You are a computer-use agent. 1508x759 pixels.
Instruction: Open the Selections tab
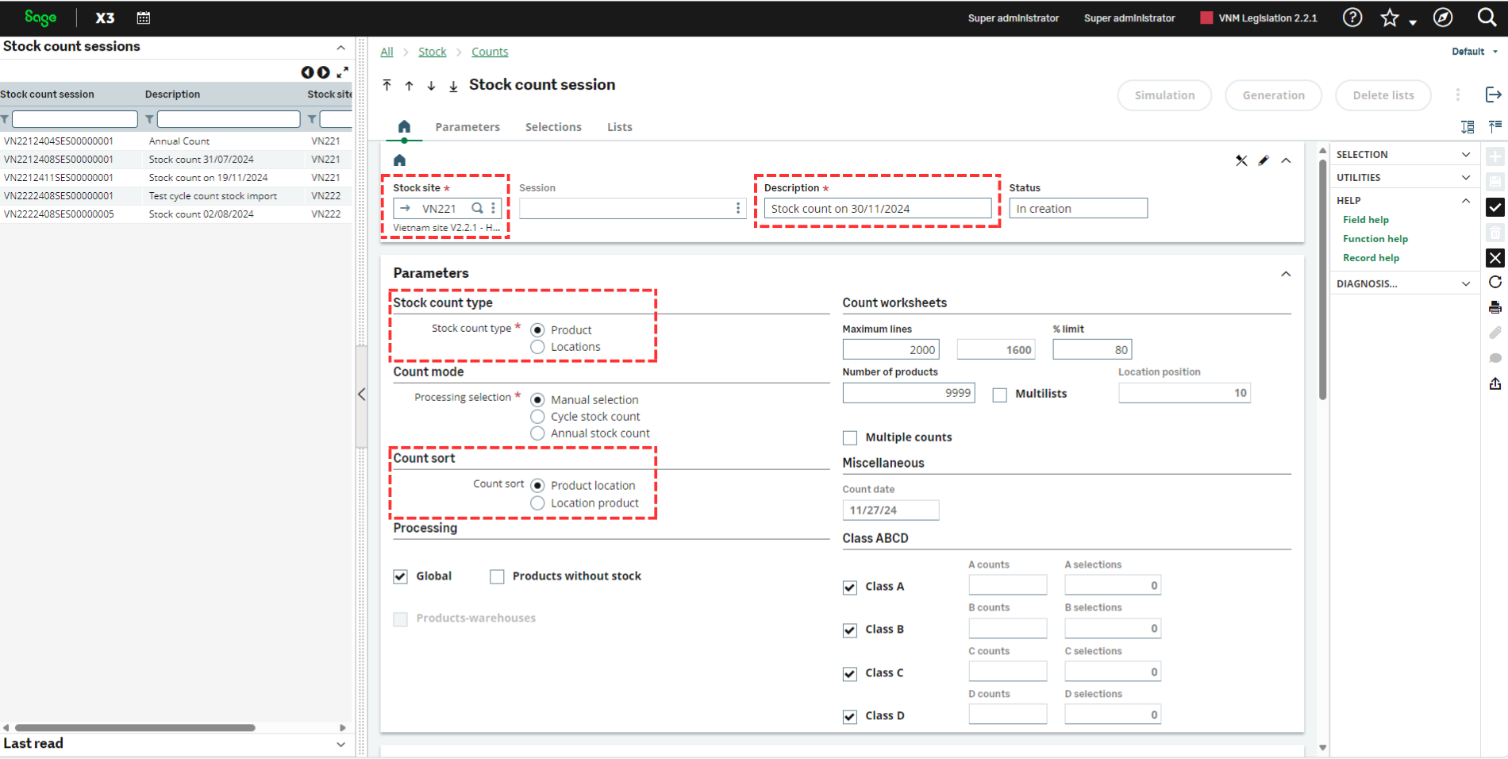pos(553,127)
